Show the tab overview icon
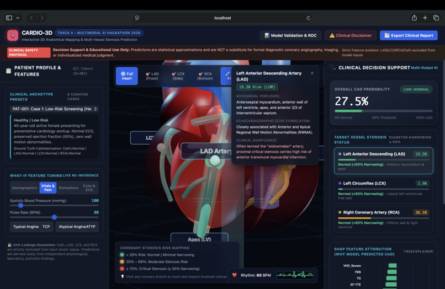Image resolution: width=445 pixels, height=289 pixels. (x=436, y=18)
